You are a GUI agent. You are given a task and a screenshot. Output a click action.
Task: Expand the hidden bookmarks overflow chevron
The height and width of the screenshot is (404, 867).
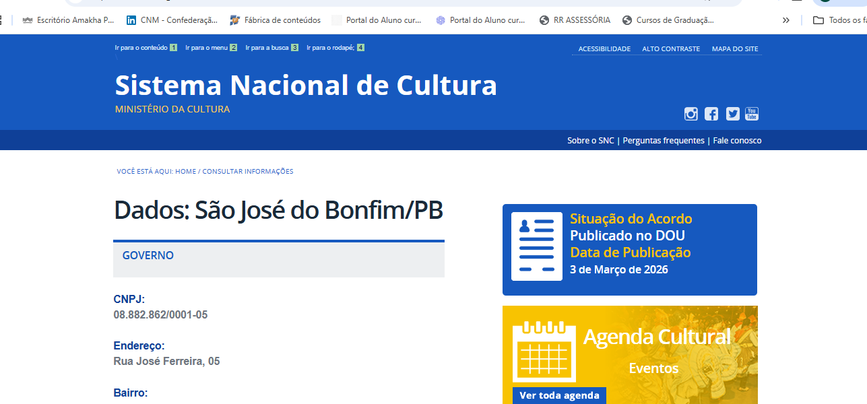785,20
